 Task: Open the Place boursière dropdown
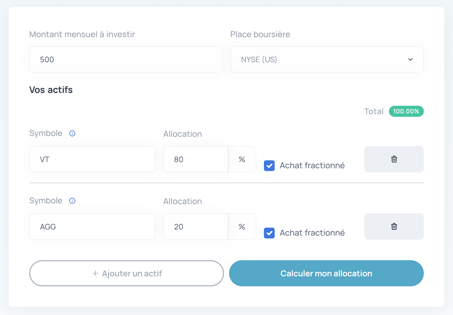[327, 59]
